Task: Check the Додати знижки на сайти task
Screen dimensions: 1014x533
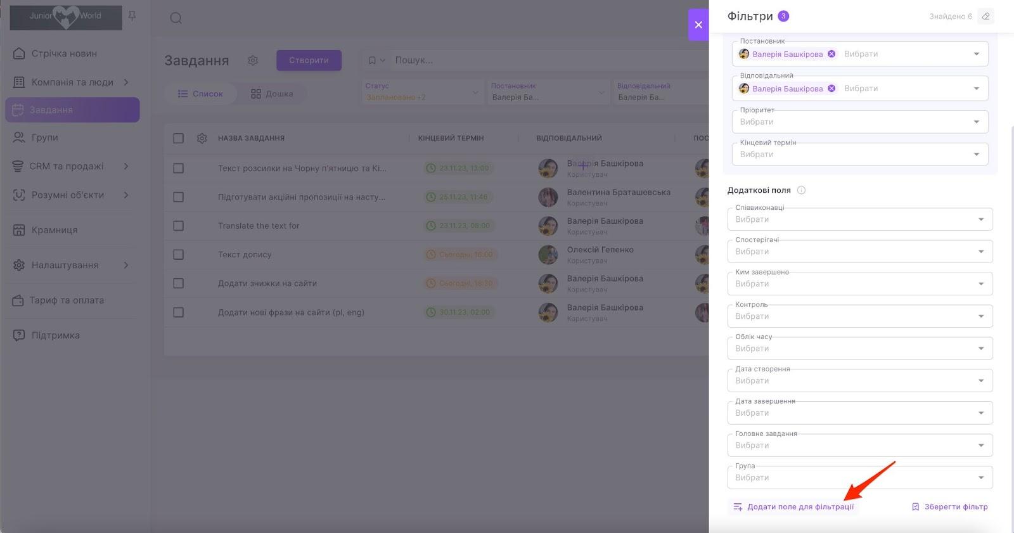Action: [178, 283]
